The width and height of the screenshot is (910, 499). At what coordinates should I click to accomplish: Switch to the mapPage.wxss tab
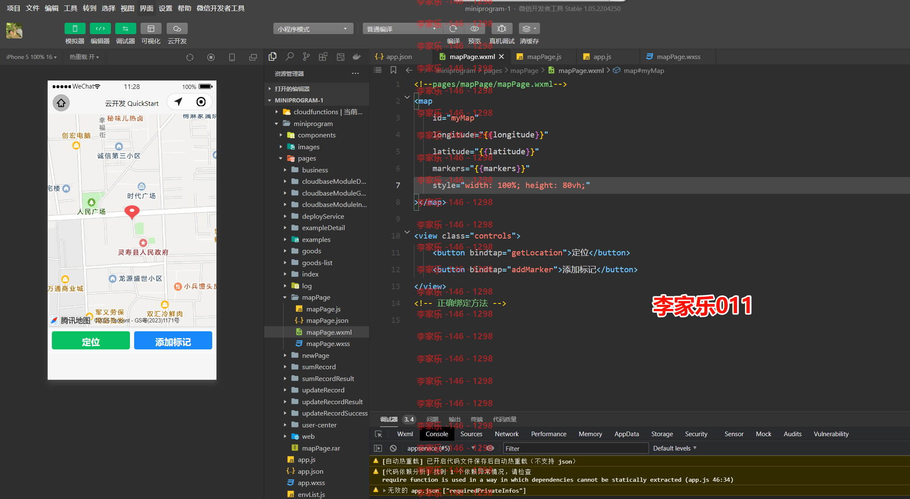pyautogui.click(x=678, y=57)
